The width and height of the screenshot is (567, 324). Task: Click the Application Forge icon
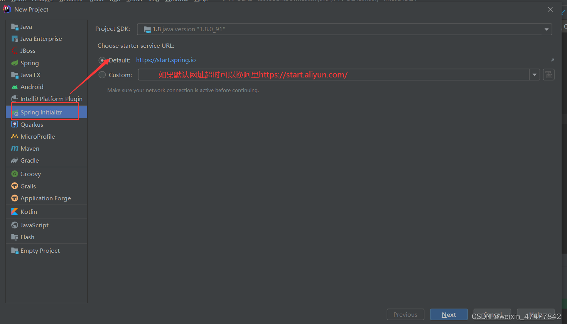(15, 198)
